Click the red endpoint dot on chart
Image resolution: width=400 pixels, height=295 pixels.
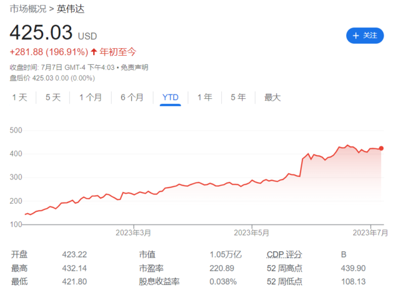[x=381, y=148]
